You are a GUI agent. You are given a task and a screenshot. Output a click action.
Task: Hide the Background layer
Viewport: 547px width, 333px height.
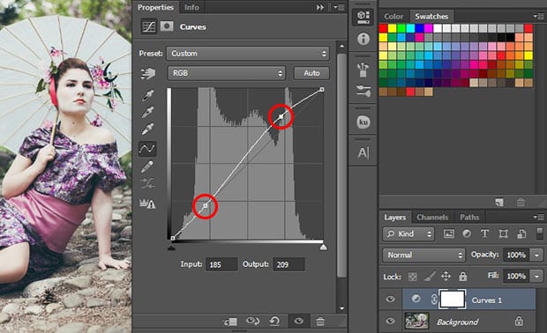pyautogui.click(x=390, y=321)
